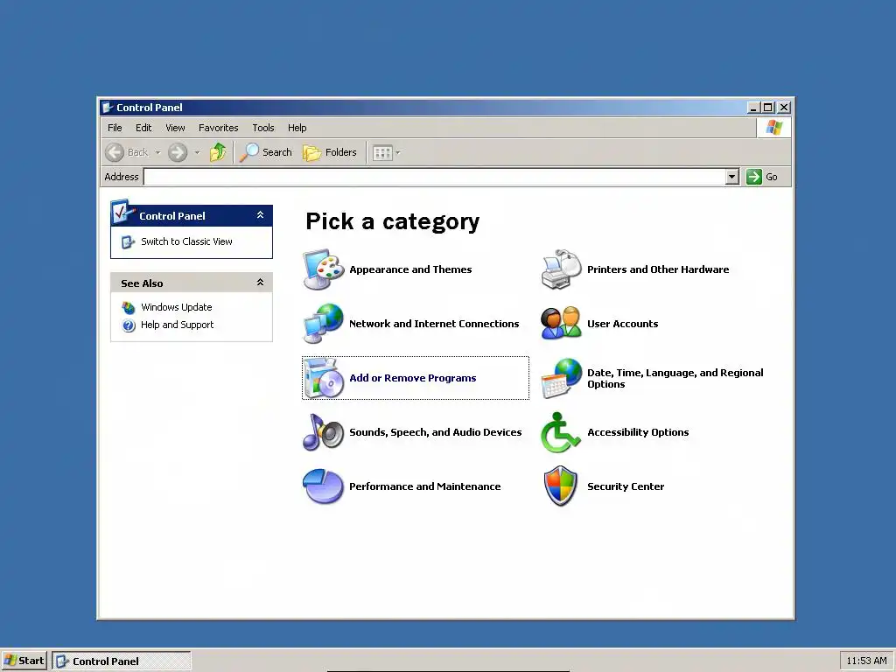Click the 11:53 AM system tray clock
The width and height of the screenshot is (896, 672).
pos(866,661)
